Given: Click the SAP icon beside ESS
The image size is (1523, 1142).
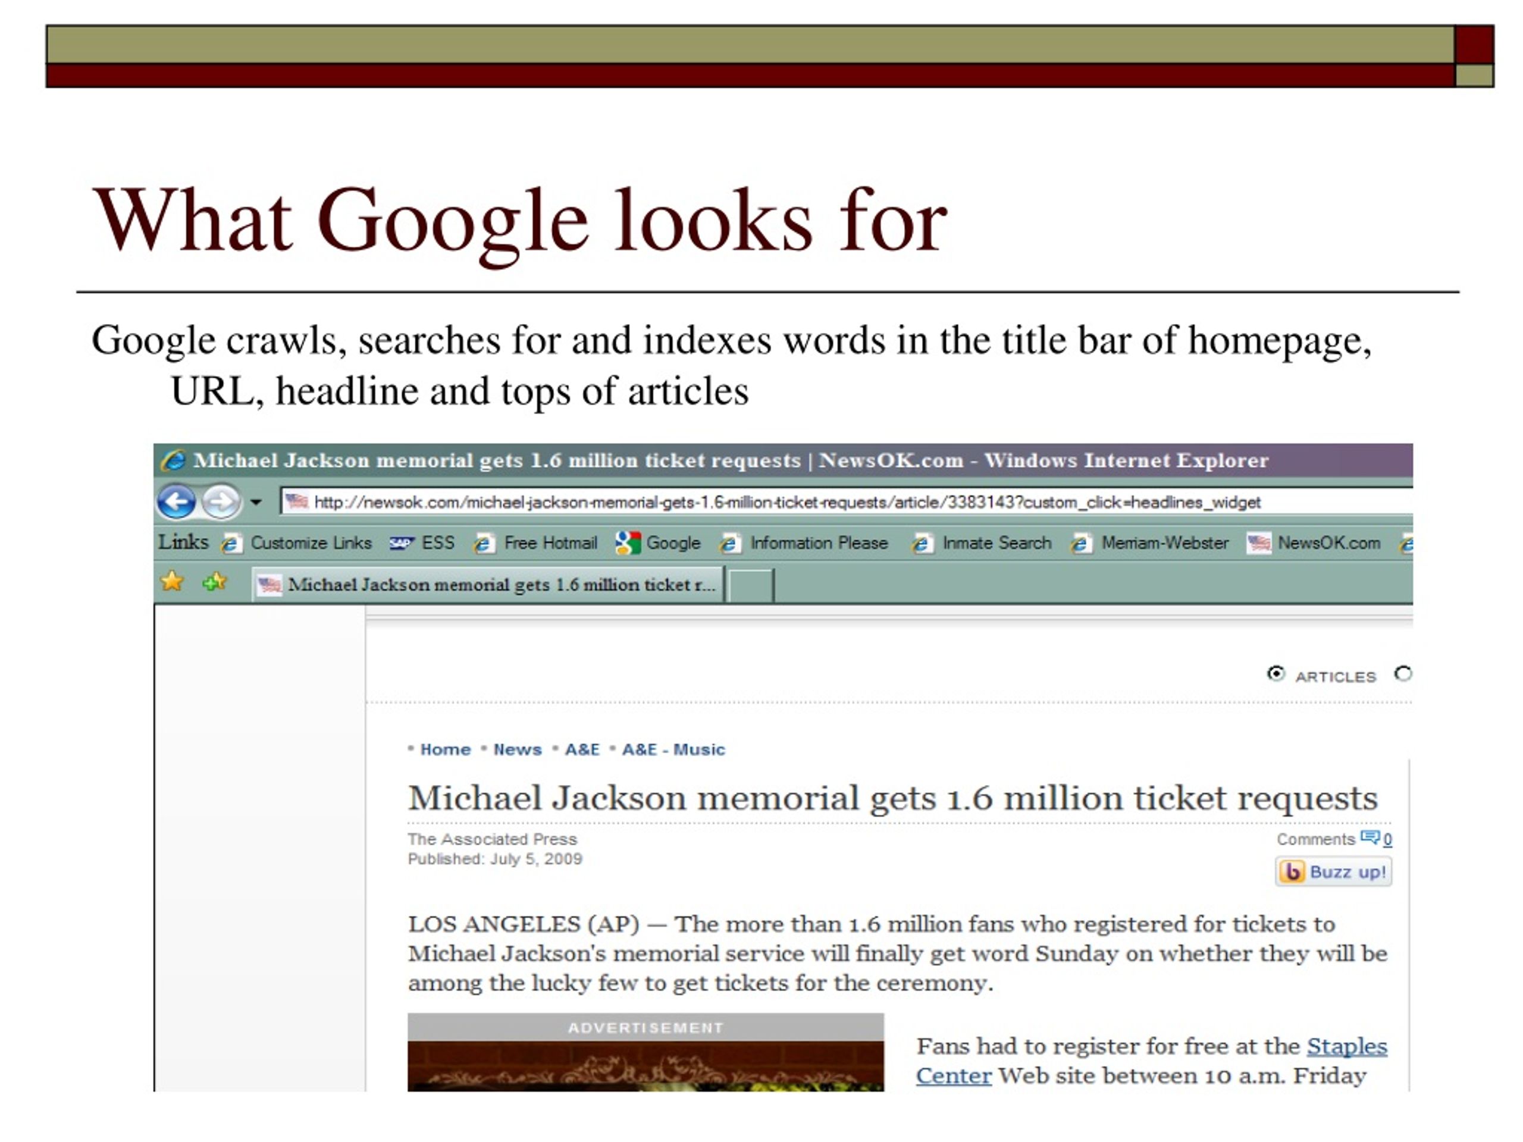Looking at the screenshot, I should pos(402,544).
